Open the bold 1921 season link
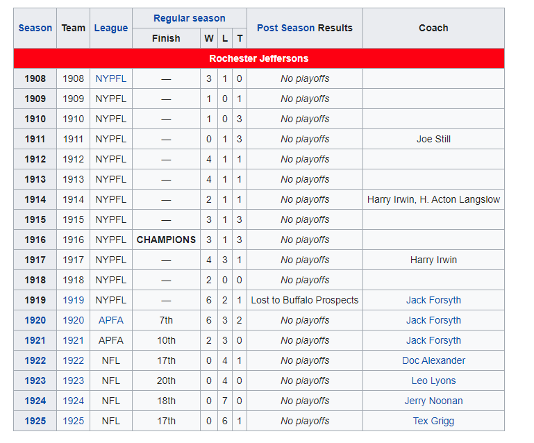The width and height of the screenshot is (534, 443). 35,340
